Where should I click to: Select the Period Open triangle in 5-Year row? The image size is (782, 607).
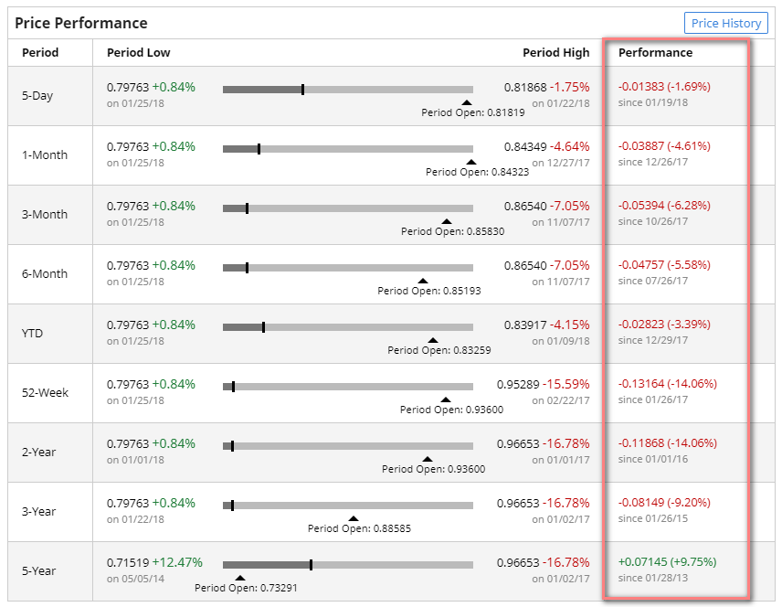point(240,578)
